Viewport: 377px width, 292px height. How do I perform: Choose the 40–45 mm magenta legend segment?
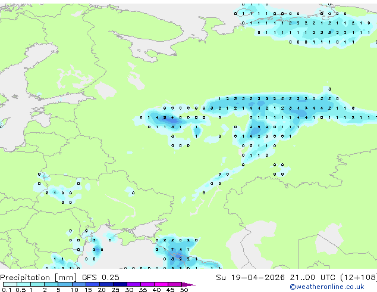tap(161, 284)
